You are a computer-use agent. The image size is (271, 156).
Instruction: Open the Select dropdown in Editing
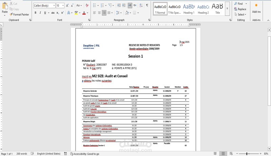[241, 15]
